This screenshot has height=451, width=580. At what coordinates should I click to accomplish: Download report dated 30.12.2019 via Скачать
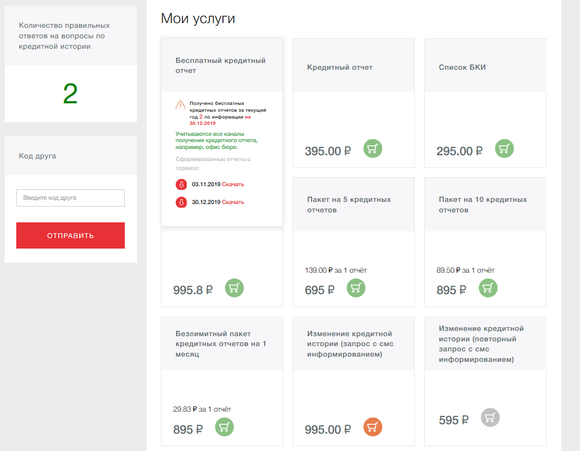pyautogui.click(x=233, y=202)
